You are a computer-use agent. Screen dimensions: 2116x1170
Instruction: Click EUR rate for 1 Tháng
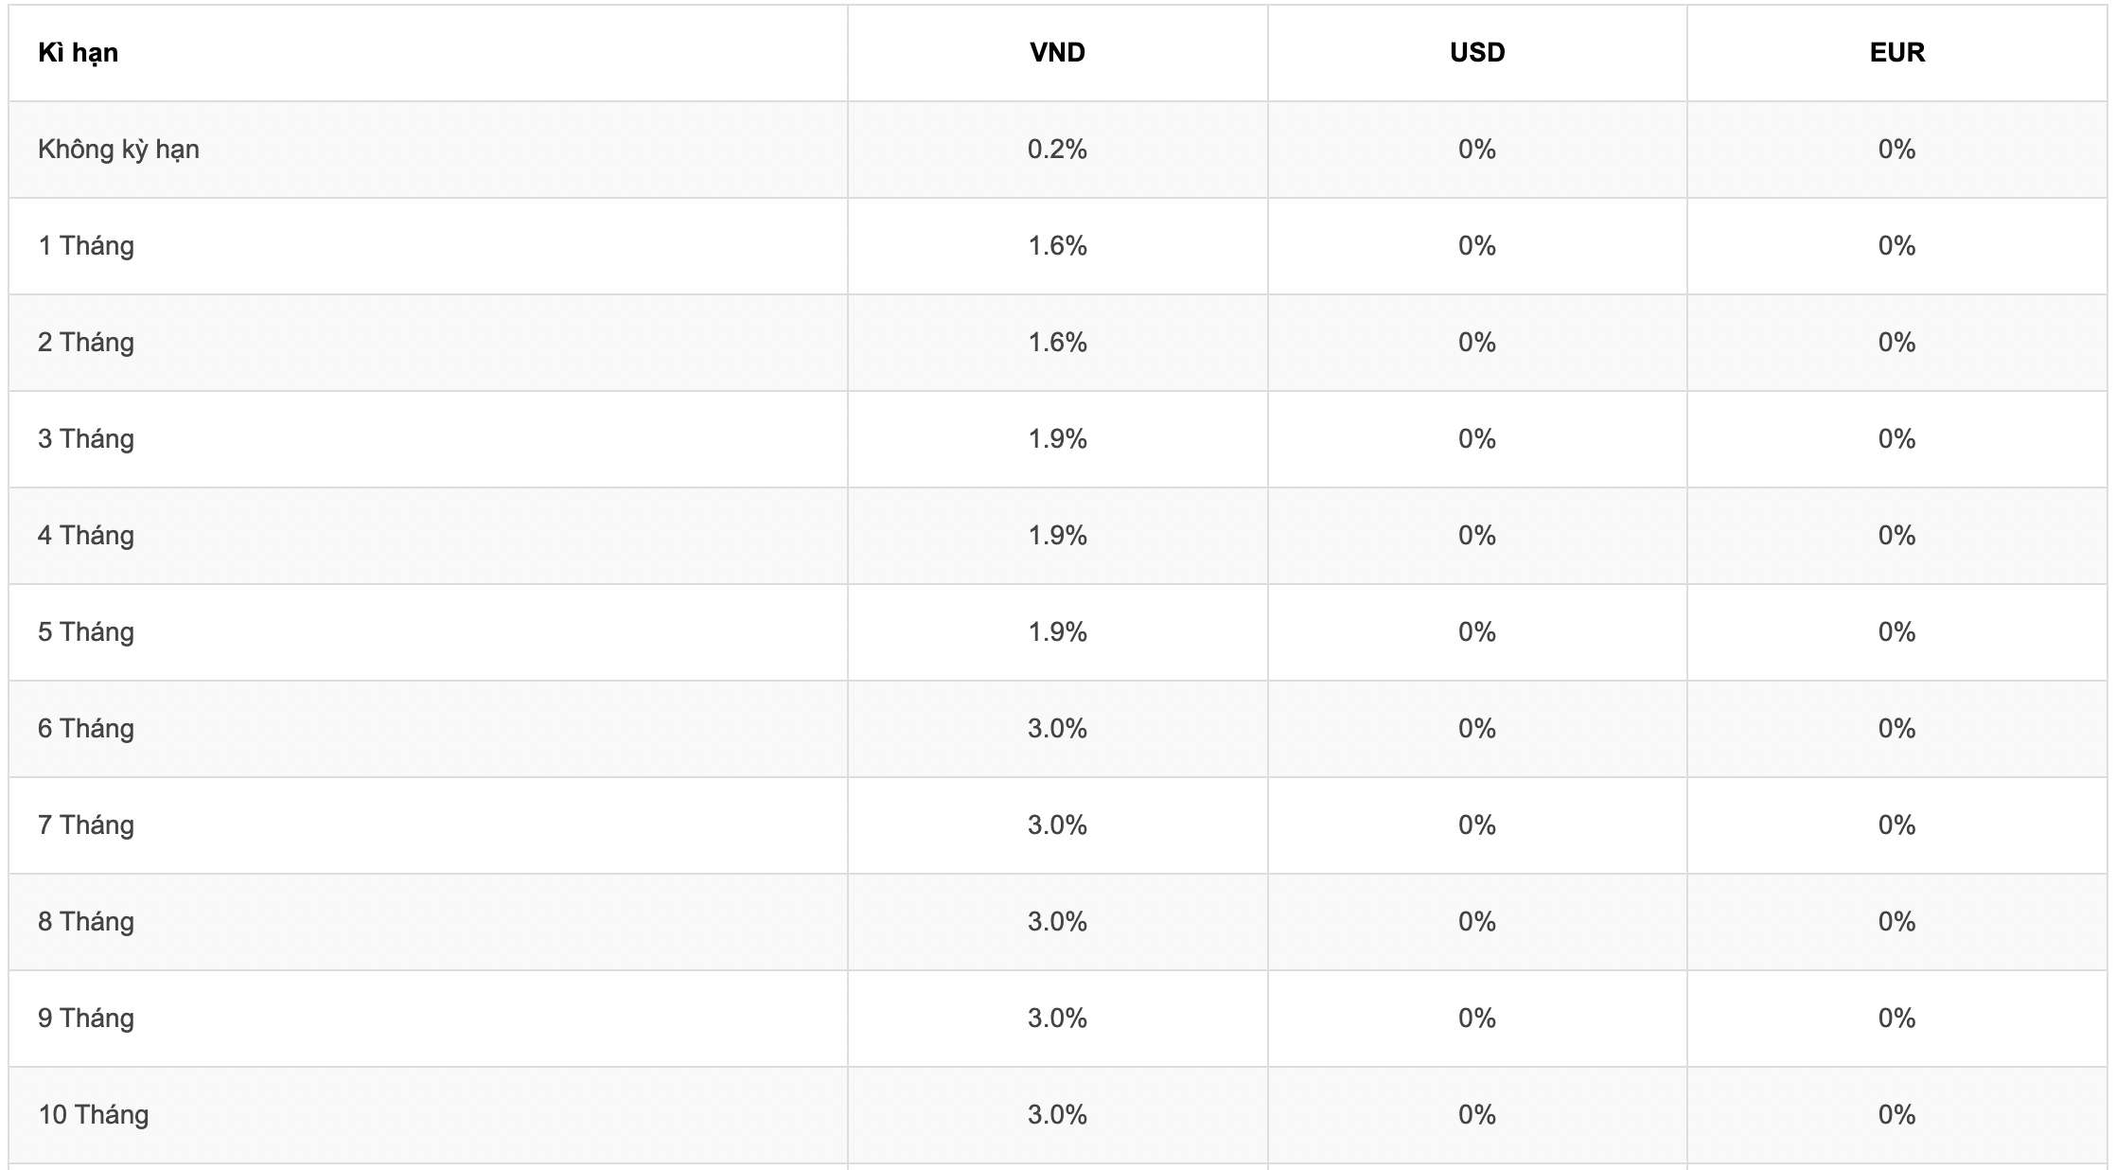click(x=1897, y=246)
